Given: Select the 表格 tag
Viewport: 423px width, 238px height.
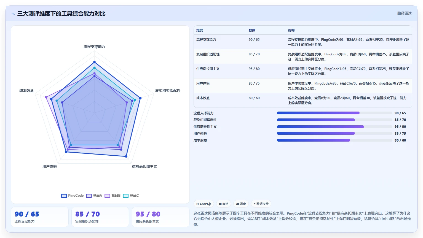Looking at the screenshot, I should pyautogui.click(x=224, y=204).
